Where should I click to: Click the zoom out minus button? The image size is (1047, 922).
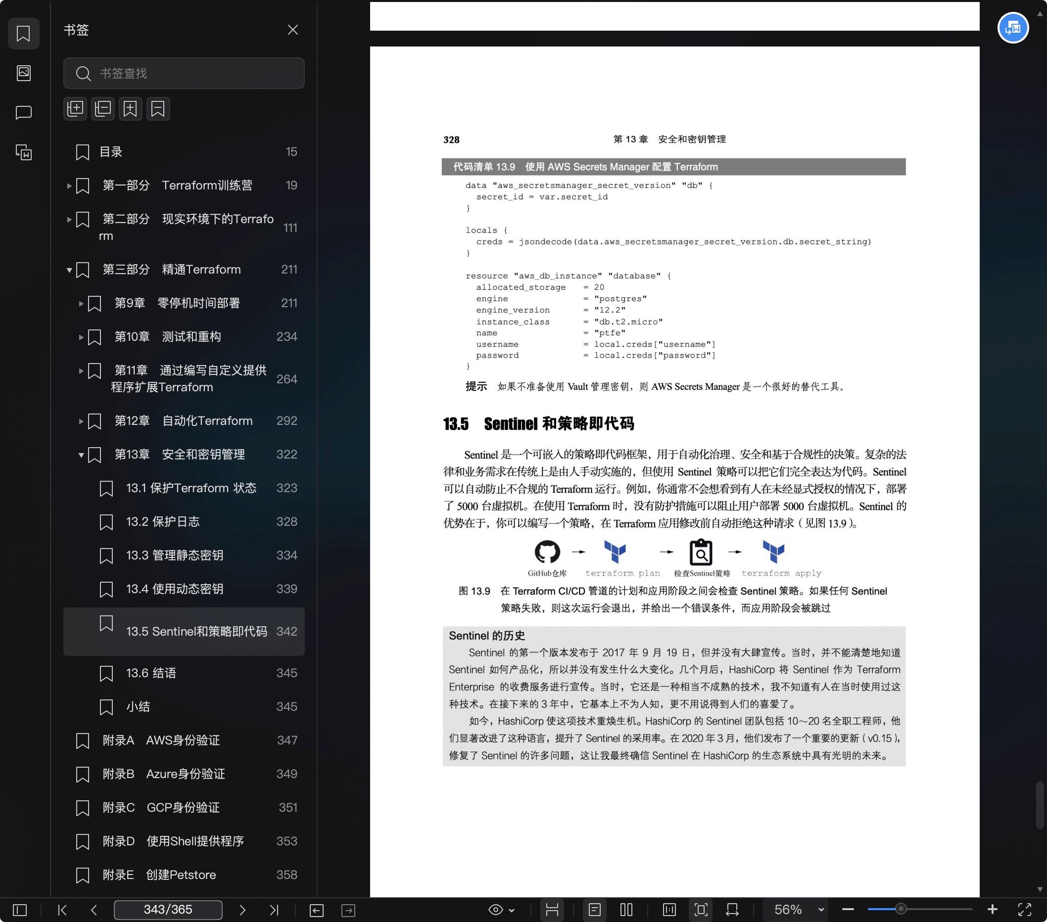[x=848, y=910]
